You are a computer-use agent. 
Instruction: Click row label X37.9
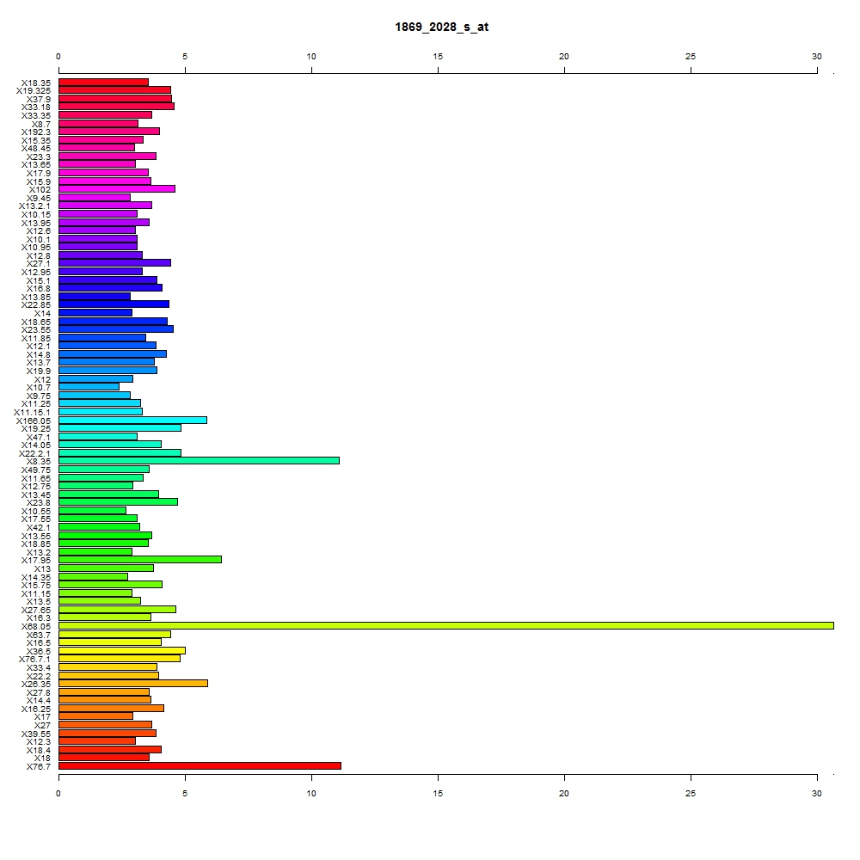tap(39, 99)
